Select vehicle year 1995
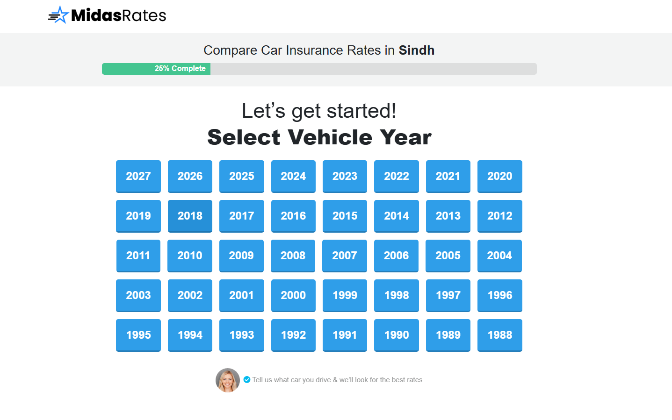The height and width of the screenshot is (420, 672). point(138,335)
